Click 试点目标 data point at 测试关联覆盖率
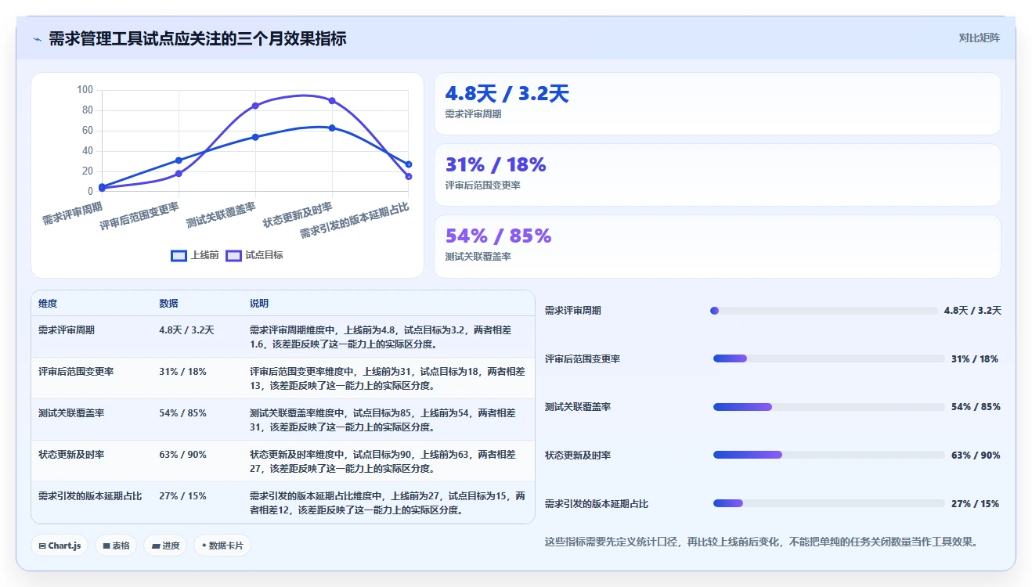Viewport: 1032px width, 587px height. (x=255, y=106)
